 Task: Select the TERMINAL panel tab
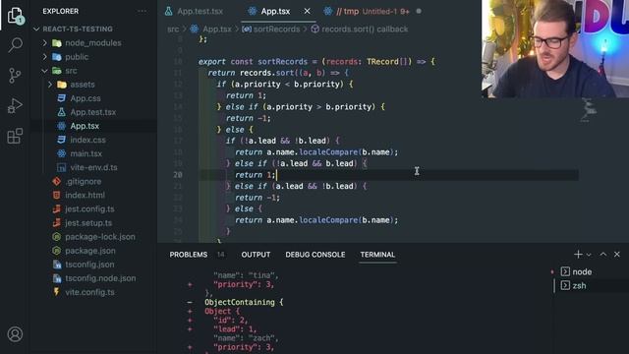(377, 255)
